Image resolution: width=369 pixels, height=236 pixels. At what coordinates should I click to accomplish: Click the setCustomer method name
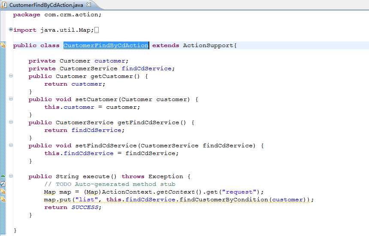coord(96,99)
